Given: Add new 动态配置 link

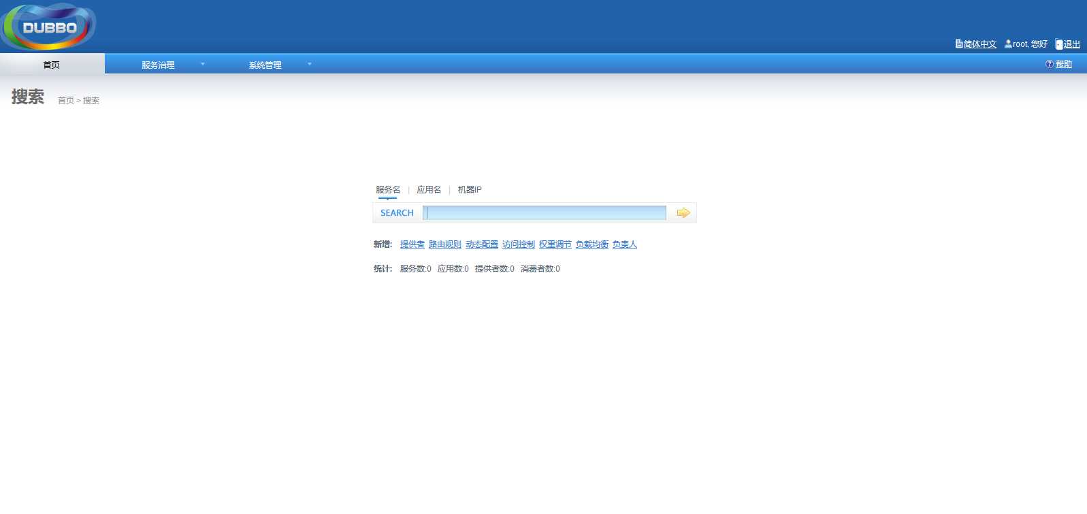Looking at the screenshot, I should (x=482, y=244).
